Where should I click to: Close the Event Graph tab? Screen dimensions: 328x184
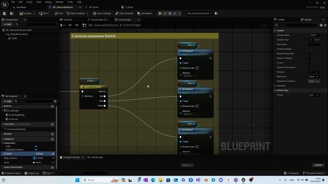click(x=138, y=19)
